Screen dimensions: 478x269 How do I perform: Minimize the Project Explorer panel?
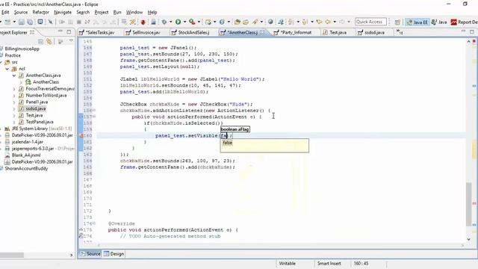tap(60, 31)
